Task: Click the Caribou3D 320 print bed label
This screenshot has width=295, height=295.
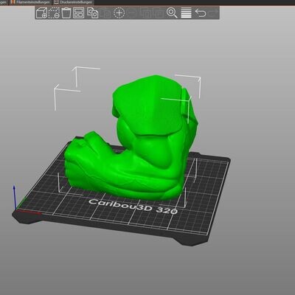Action: click(133, 206)
